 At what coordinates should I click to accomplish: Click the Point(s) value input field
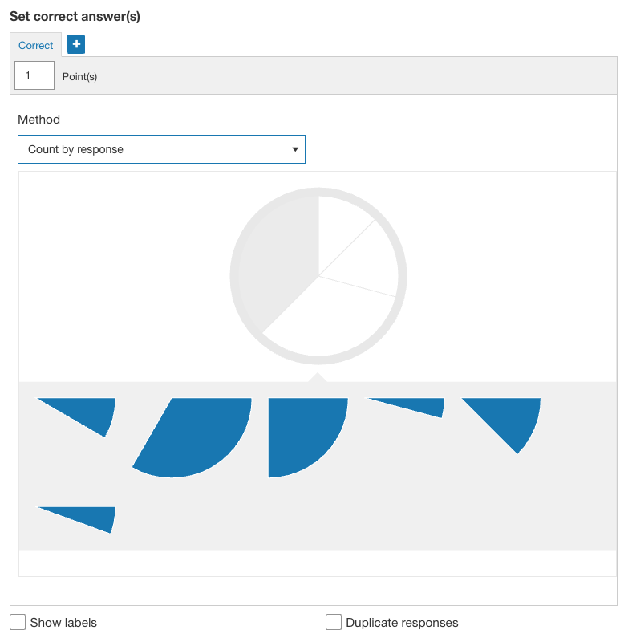tap(34, 75)
